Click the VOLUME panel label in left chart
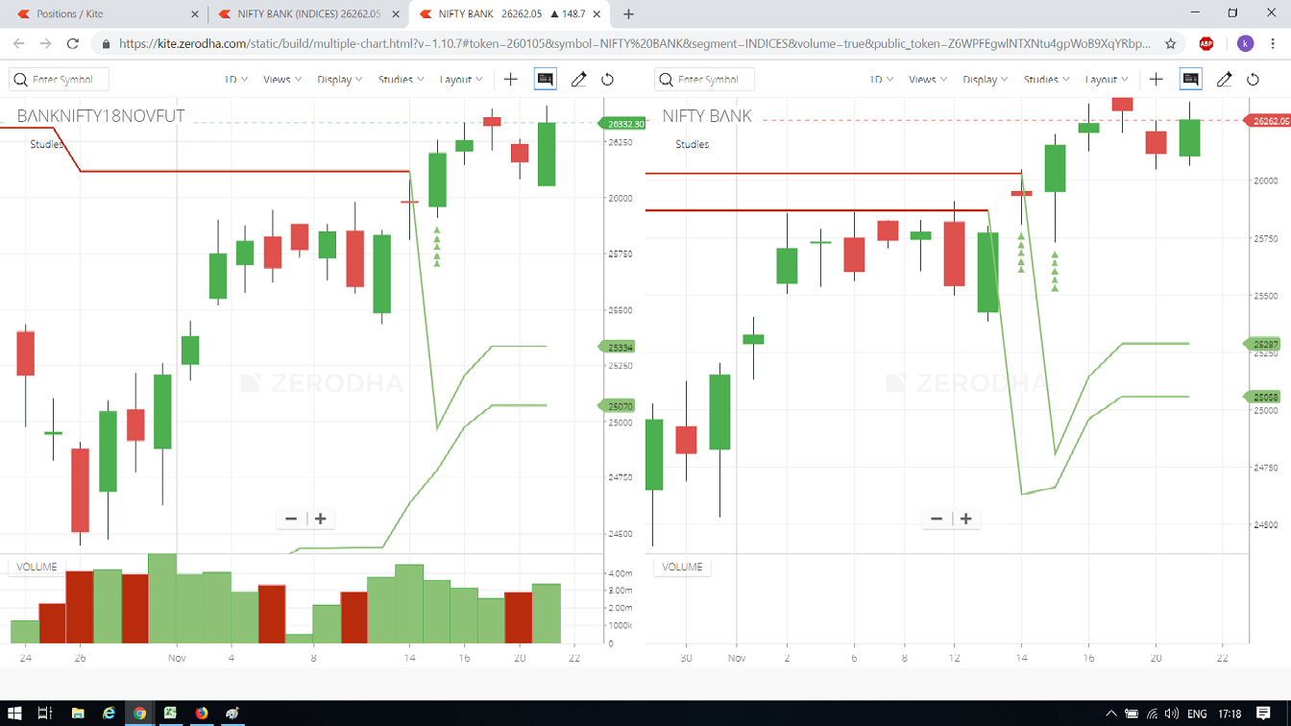The image size is (1291, 726). (x=37, y=568)
